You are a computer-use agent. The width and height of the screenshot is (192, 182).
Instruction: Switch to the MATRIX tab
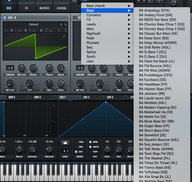coord(44,8)
